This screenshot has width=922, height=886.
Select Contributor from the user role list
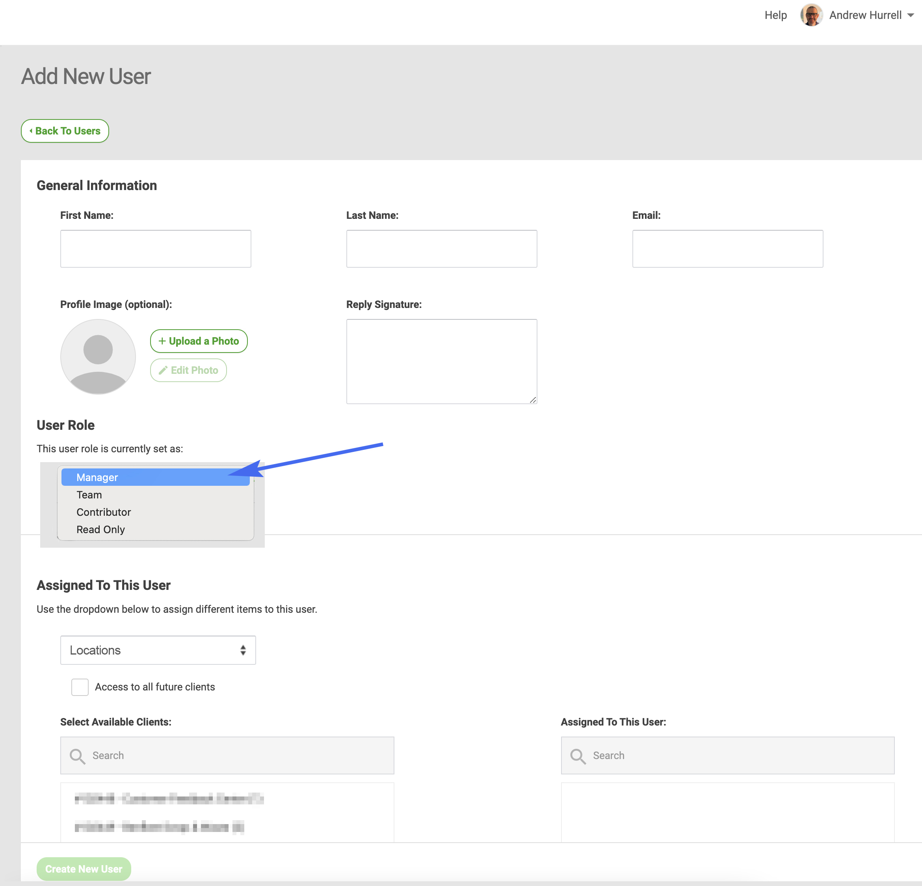104,512
